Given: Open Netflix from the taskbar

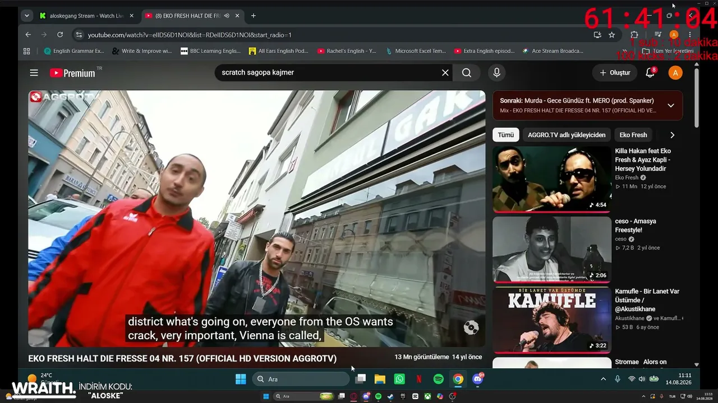Looking at the screenshot, I should [419, 379].
